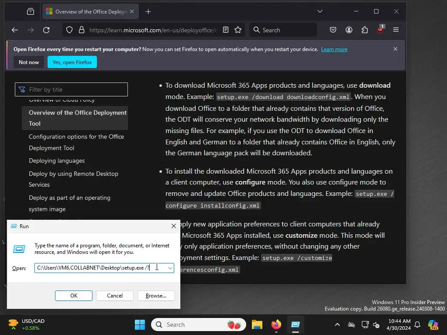Close the Run dialog

point(174,226)
